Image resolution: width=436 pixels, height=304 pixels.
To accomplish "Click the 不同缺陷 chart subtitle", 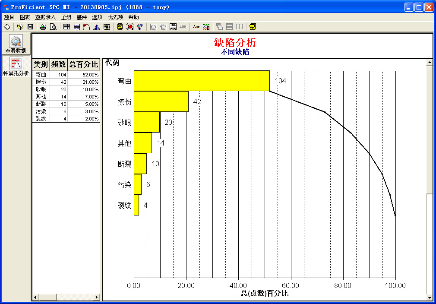I will click(x=235, y=52).
